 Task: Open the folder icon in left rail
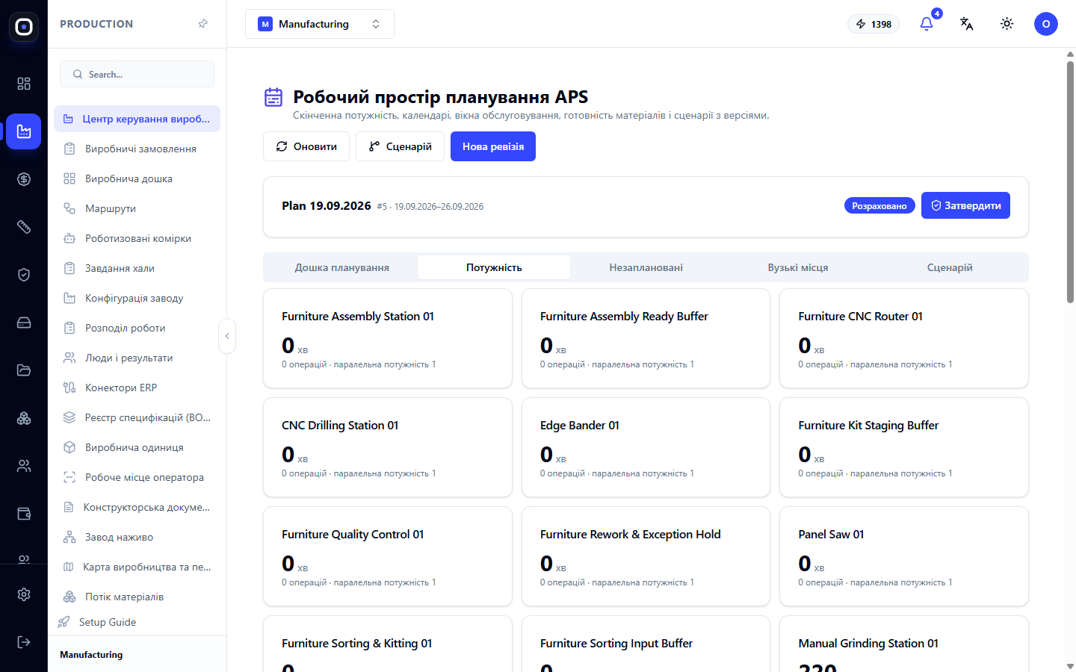click(24, 370)
